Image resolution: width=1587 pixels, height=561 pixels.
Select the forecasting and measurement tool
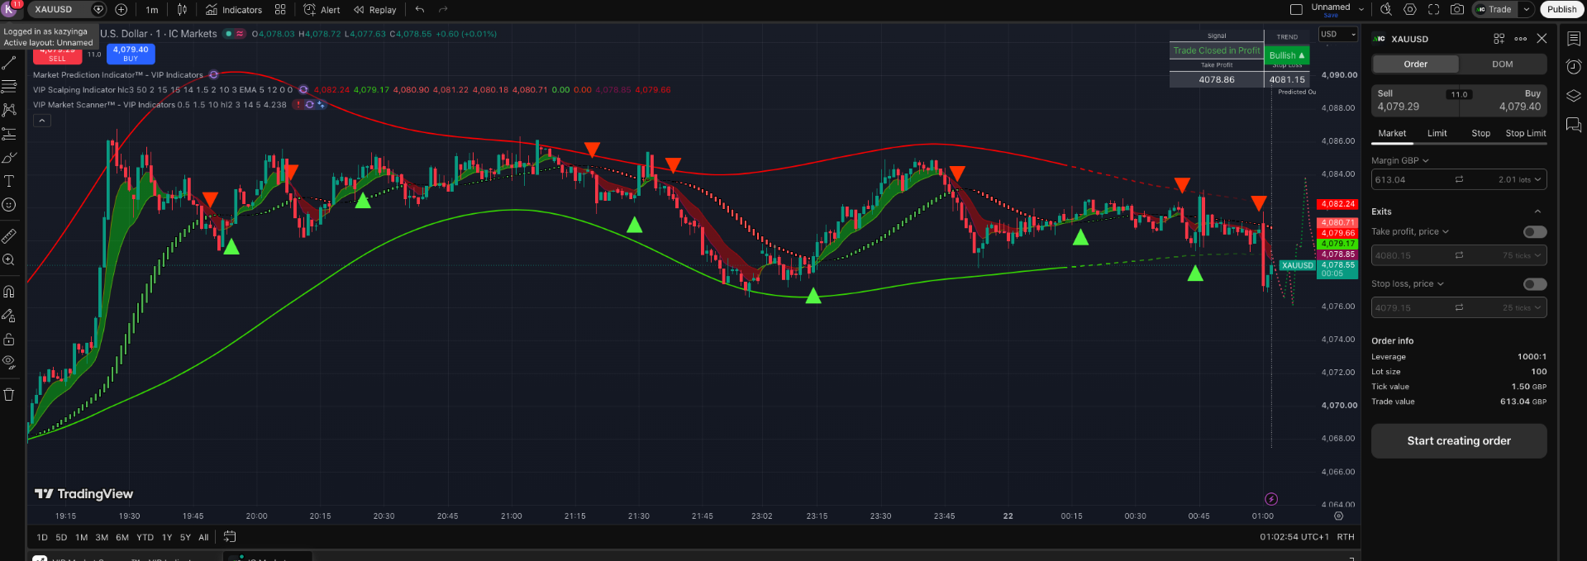coord(9,134)
